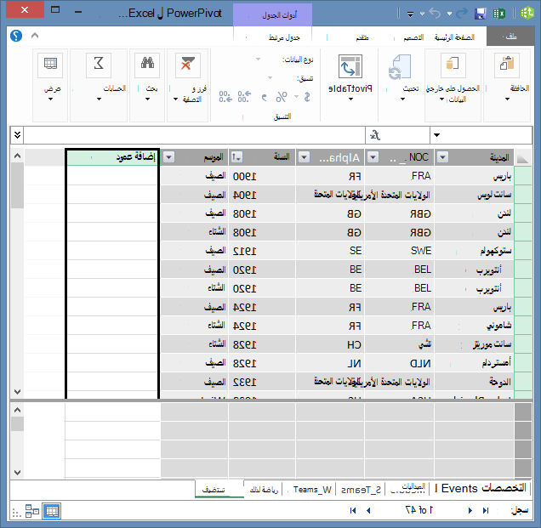The height and width of the screenshot is (528, 541).
Task: Click the fx insert function icon
Action: coord(375,135)
